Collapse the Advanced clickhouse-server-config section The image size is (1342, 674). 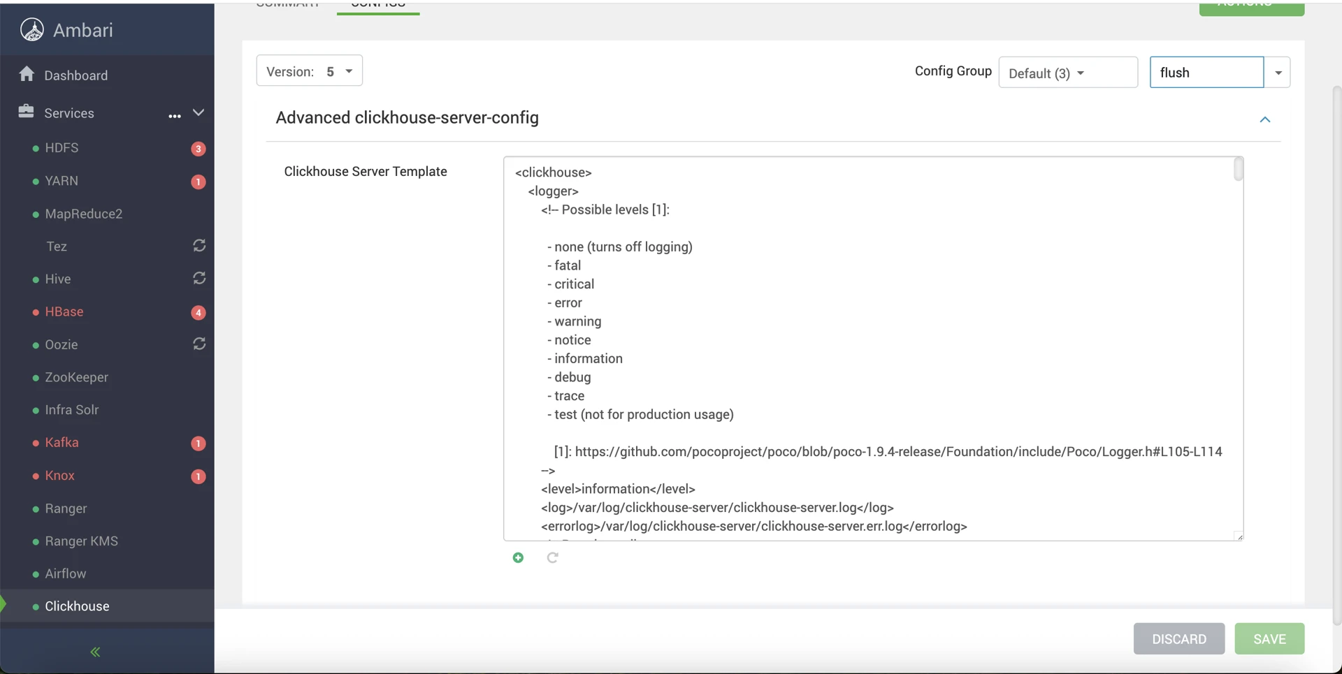[1264, 119]
